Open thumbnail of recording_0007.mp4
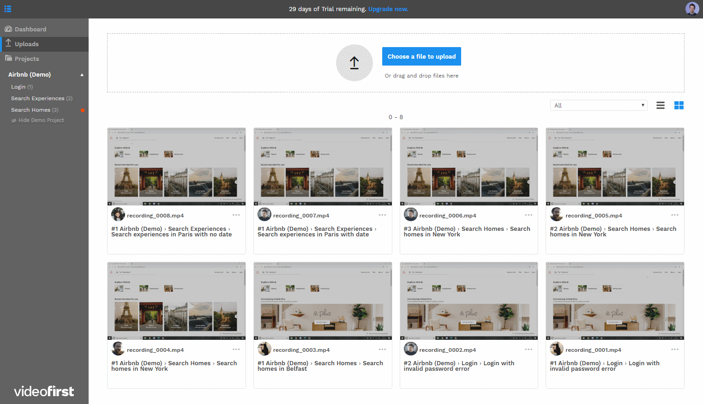Screen dimensions: 703x404 click(323, 167)
